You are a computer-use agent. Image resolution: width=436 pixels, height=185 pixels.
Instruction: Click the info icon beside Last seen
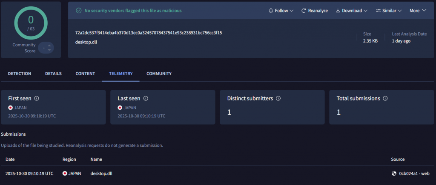(x=146, y=98)
